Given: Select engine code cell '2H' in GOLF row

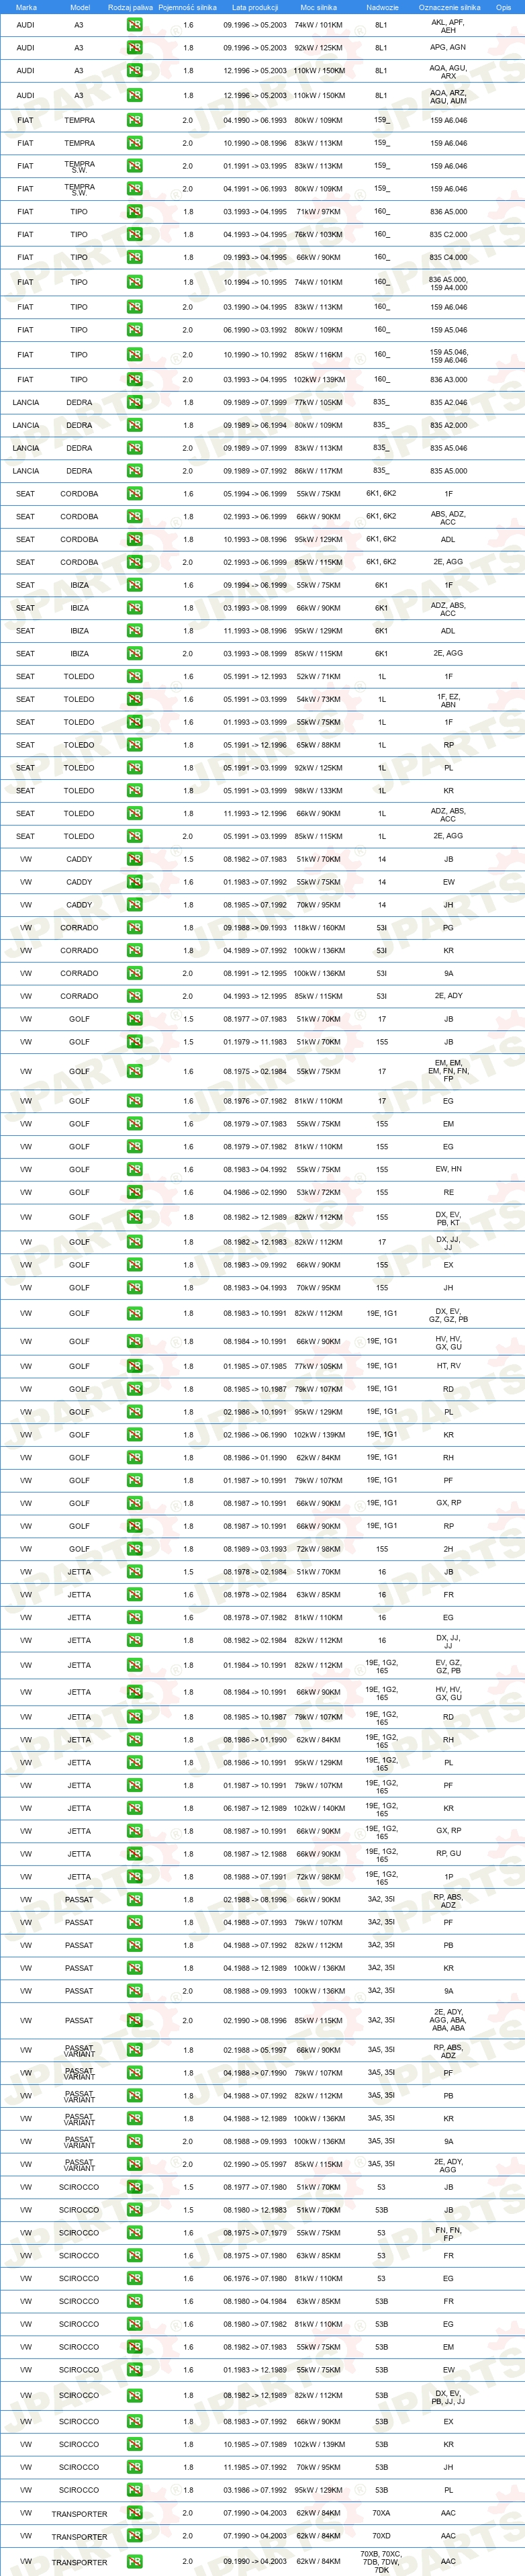Looking at the screenshot, I should tap(448, 1549).
